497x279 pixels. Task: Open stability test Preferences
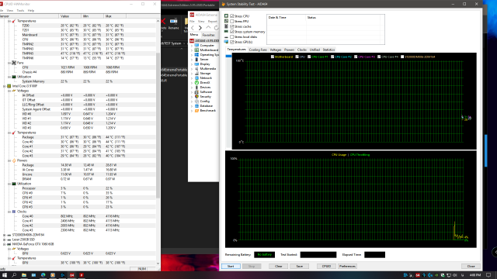click(x=347, y=267)
